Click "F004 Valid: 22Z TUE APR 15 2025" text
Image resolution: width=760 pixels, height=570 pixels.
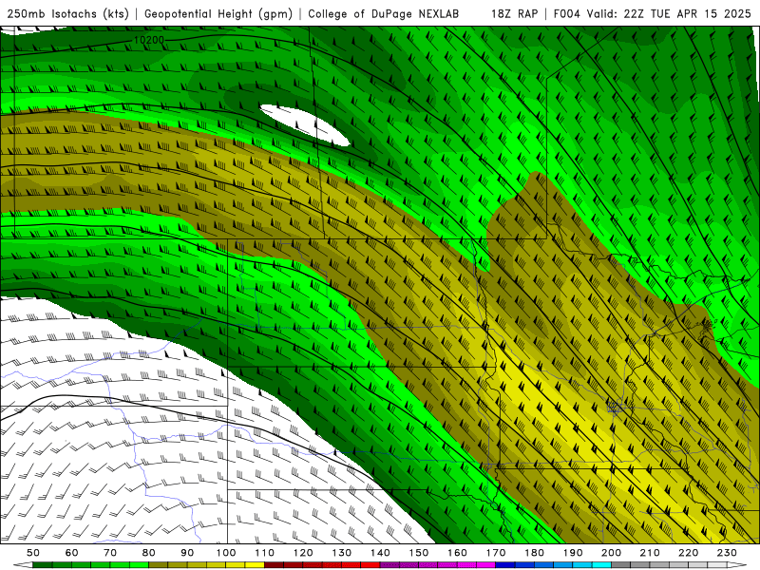(x=652, y=14)
